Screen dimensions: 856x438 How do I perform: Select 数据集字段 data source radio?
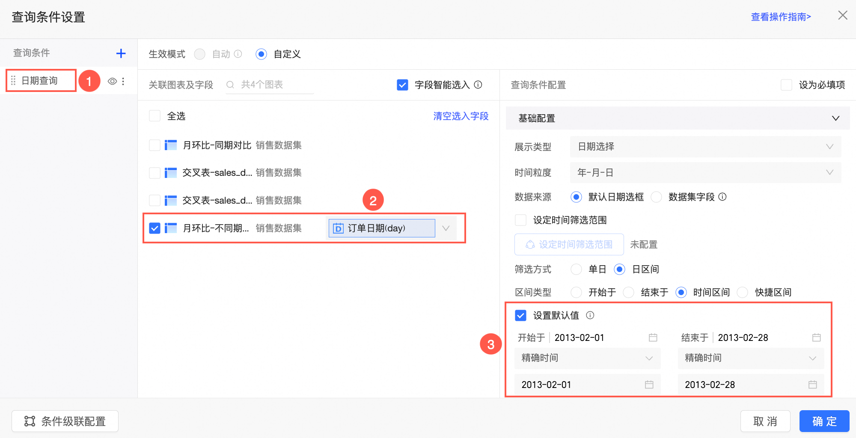pos(656,197)
